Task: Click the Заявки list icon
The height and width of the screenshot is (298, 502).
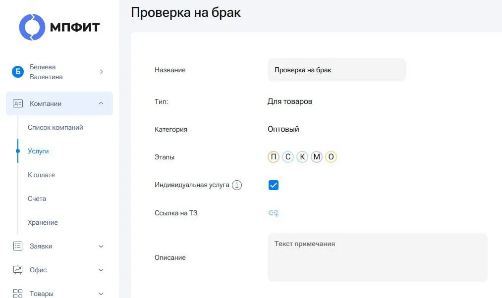Action: click(18, 246)
